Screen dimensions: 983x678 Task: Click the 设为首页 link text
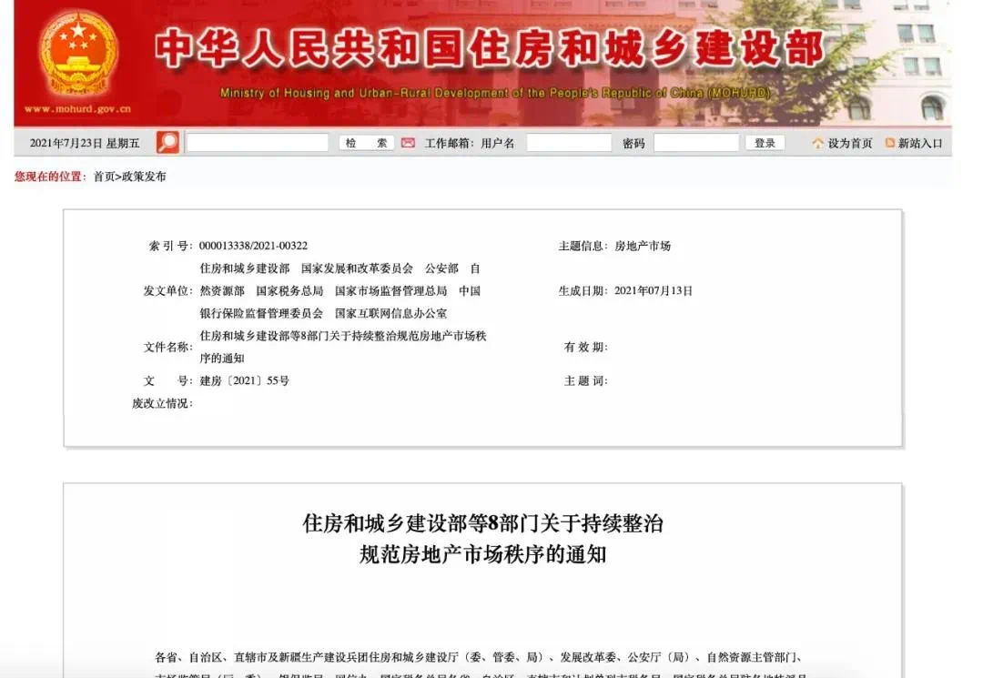(850, 143)
